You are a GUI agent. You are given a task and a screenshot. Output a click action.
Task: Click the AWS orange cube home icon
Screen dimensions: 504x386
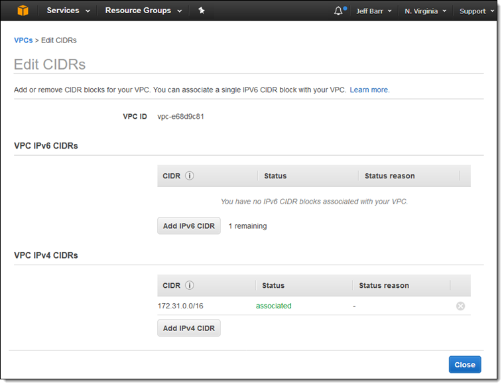click(23, 11)
